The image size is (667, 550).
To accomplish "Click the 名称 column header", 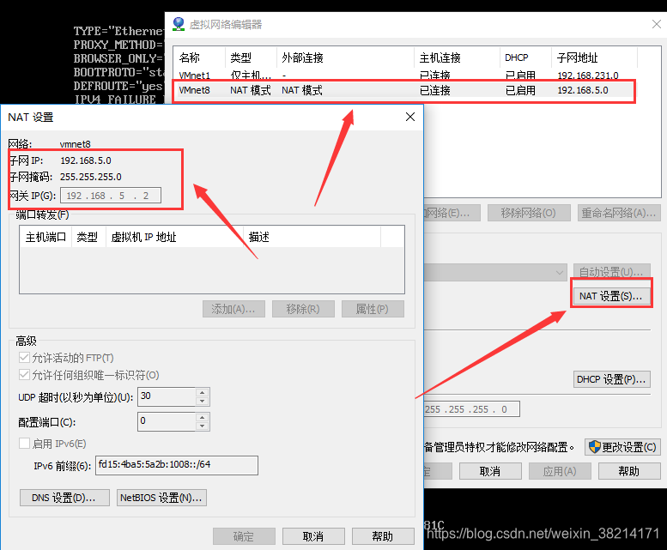I will pos(199,57).
